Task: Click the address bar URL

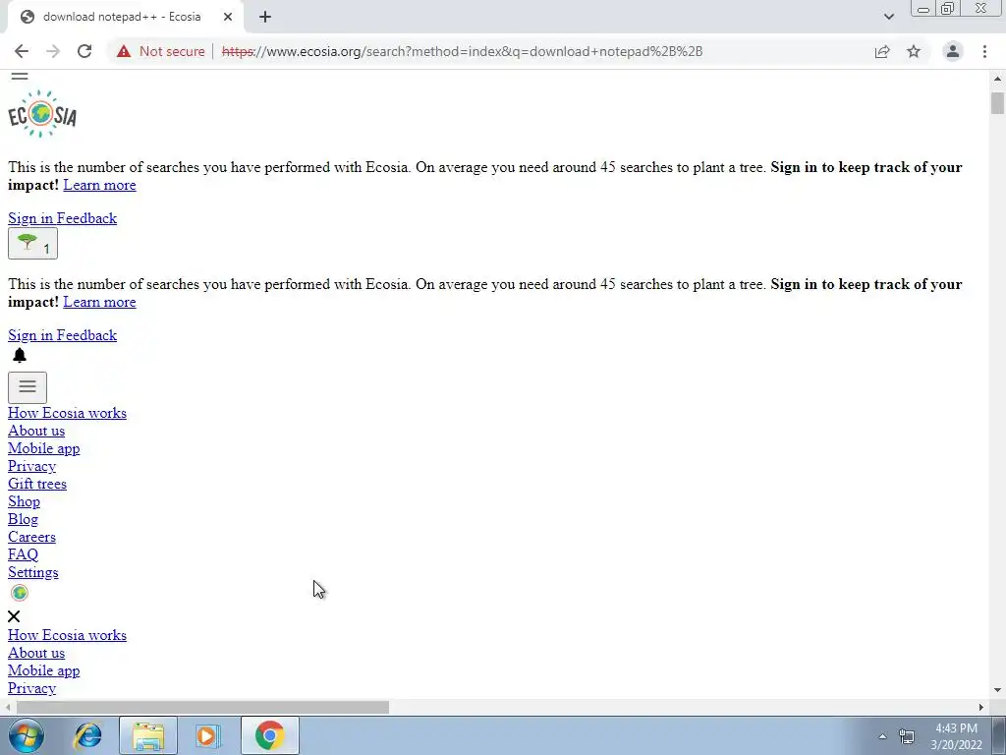Action: 462,51
